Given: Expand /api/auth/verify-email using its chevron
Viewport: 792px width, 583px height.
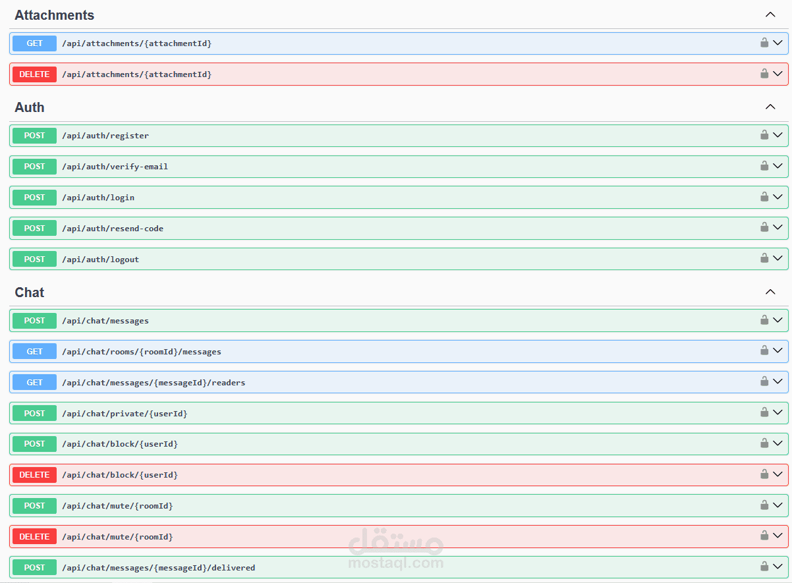Looking at the screenshot, I should pos(778,166).
